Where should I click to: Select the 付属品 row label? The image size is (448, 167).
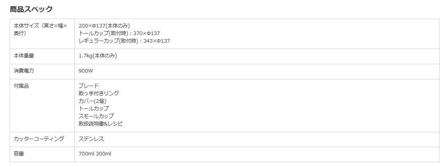coord(22,86)
